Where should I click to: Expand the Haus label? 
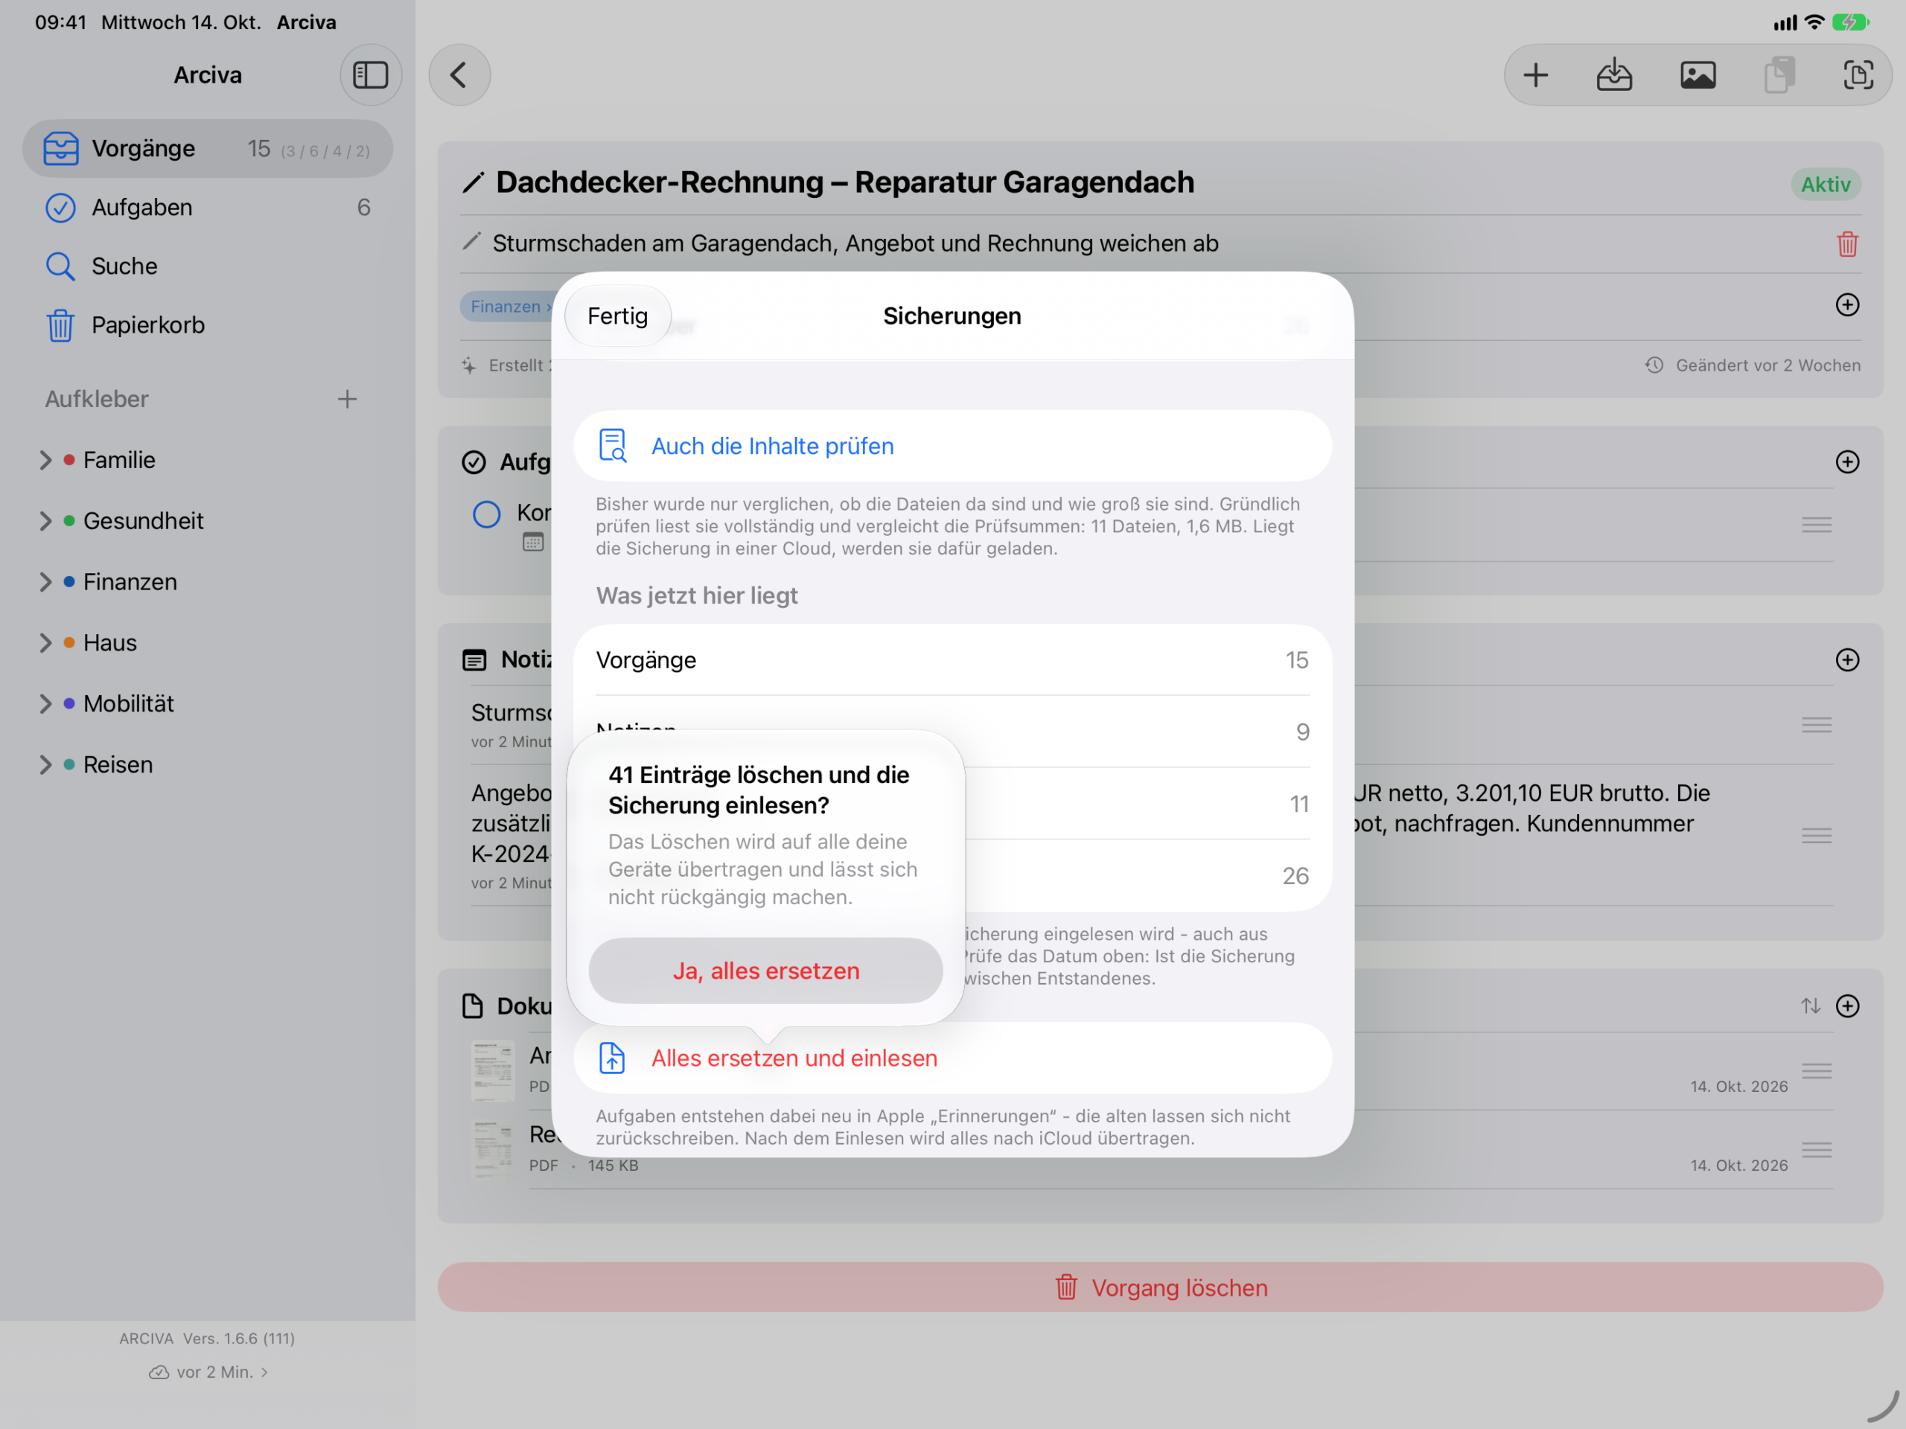coord(45,644)
